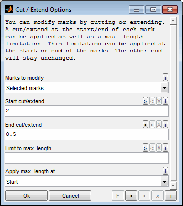Expand the Apply max. length at dropdown

point(86,182)
